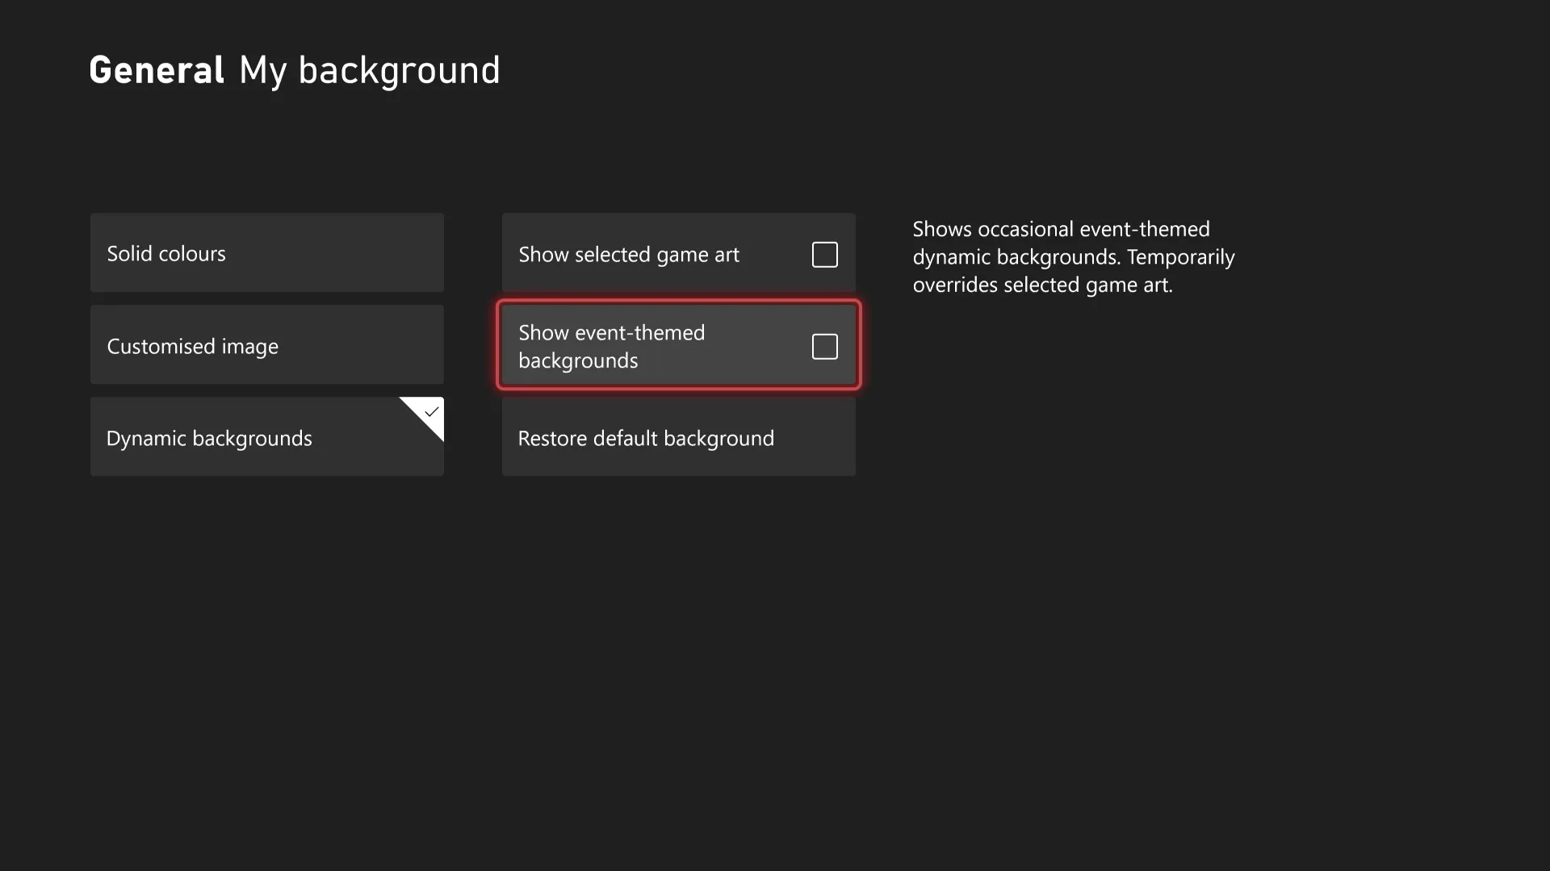1550x871 pixels.
Task: Click the 'General' heading text
Action: coord(157,70)
